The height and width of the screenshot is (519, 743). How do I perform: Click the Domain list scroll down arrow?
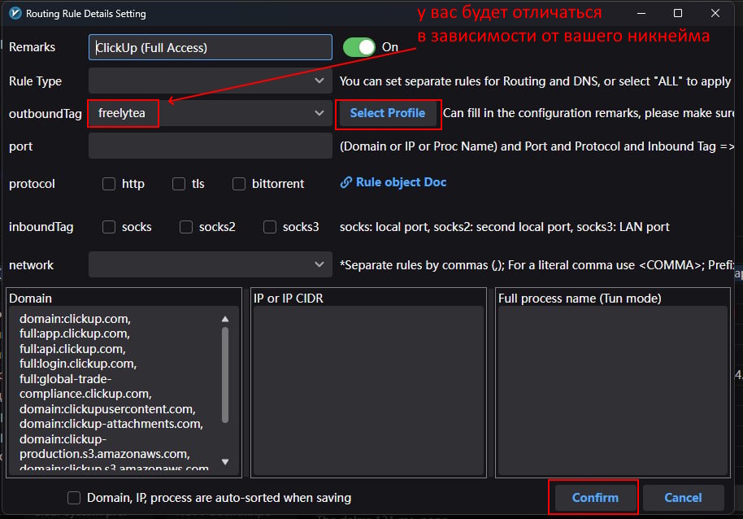click(x=225, y=463)
